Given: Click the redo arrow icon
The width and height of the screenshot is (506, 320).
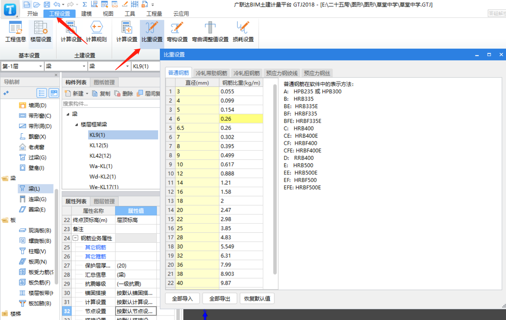Looking at the screenshot, I should click(x=71, y=5).
